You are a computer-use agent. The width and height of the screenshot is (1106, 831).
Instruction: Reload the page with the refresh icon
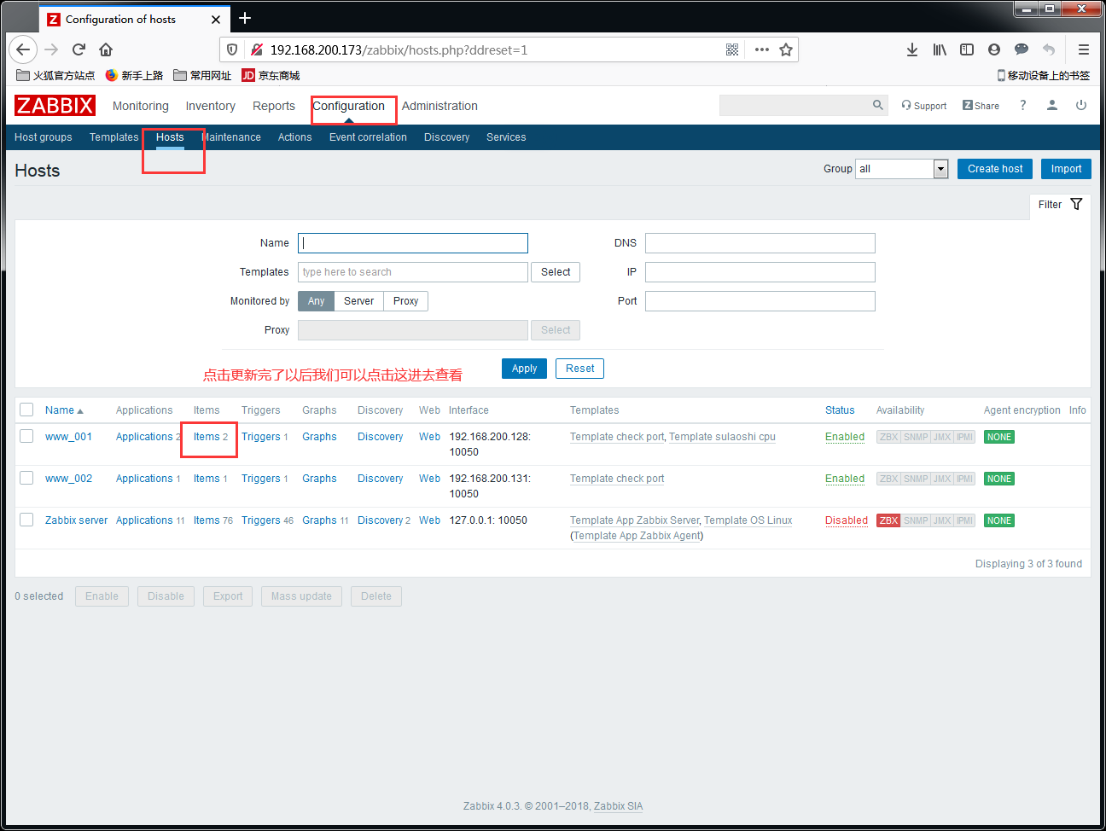79,49
